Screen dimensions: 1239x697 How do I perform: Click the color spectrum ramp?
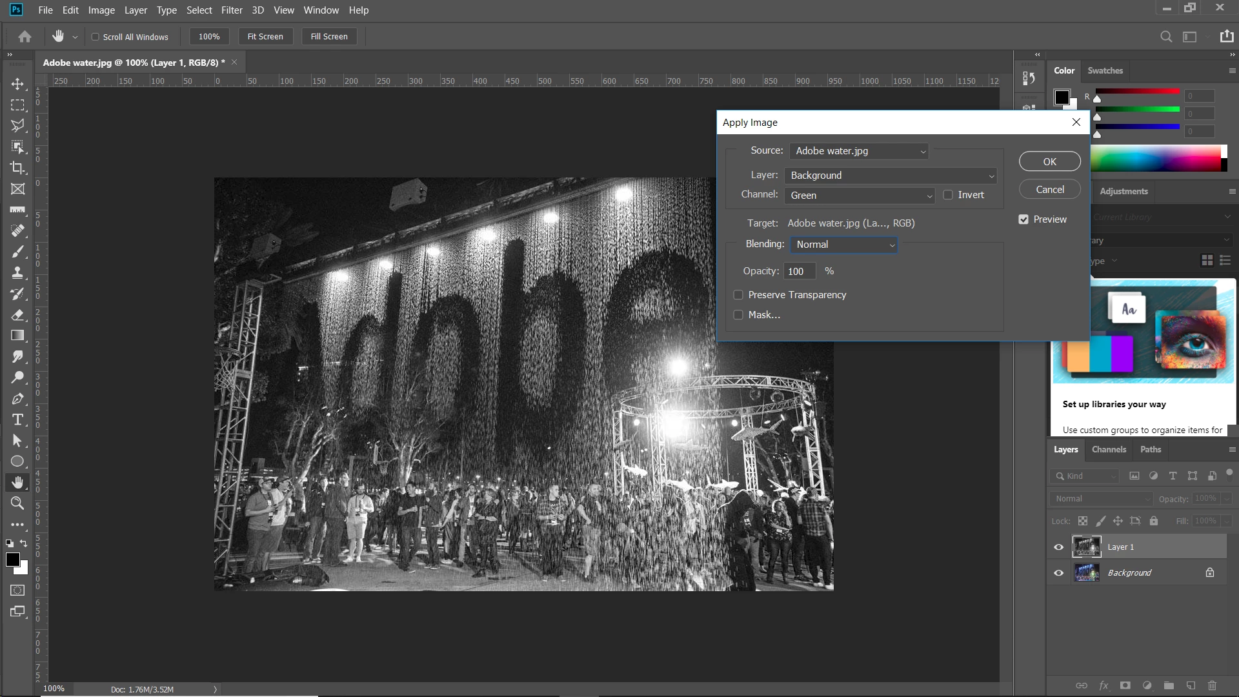[1155, 158]
